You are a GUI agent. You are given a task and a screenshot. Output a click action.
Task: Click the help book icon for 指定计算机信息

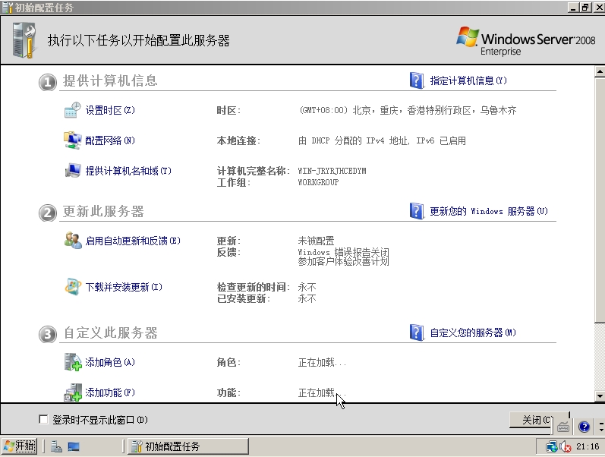417,80
